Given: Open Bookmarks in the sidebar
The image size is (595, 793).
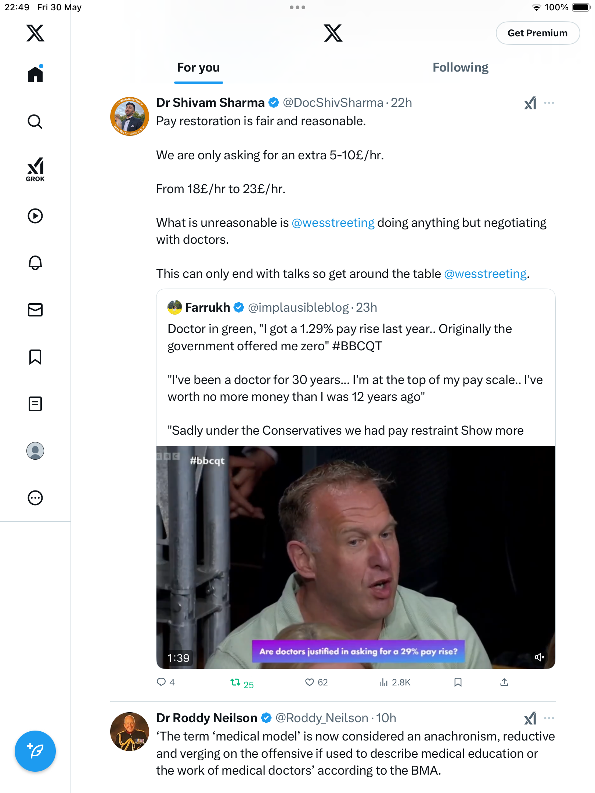Looking at the screenshot, I should click(35, 357).
